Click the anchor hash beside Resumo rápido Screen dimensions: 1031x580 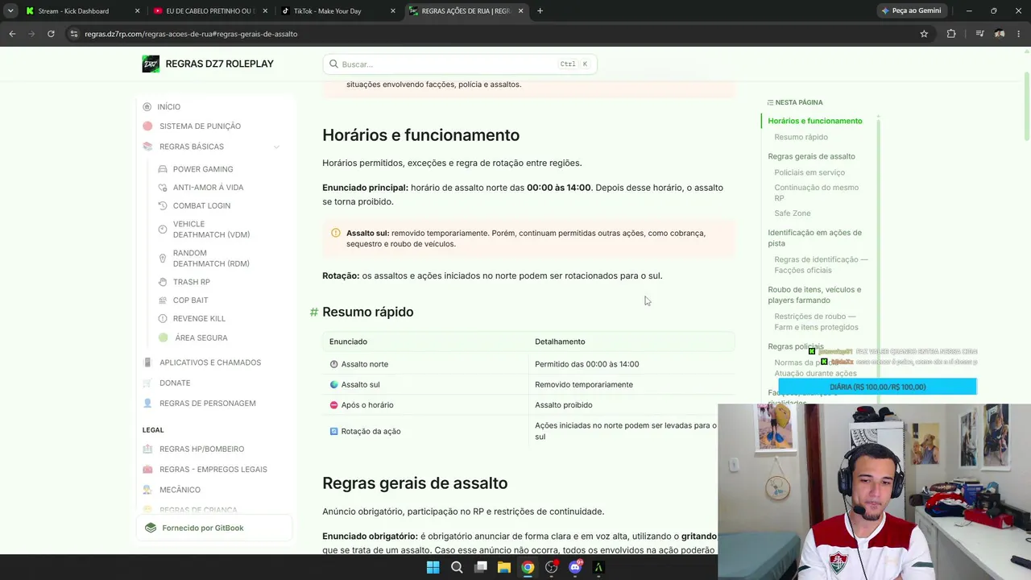point(314,313)
